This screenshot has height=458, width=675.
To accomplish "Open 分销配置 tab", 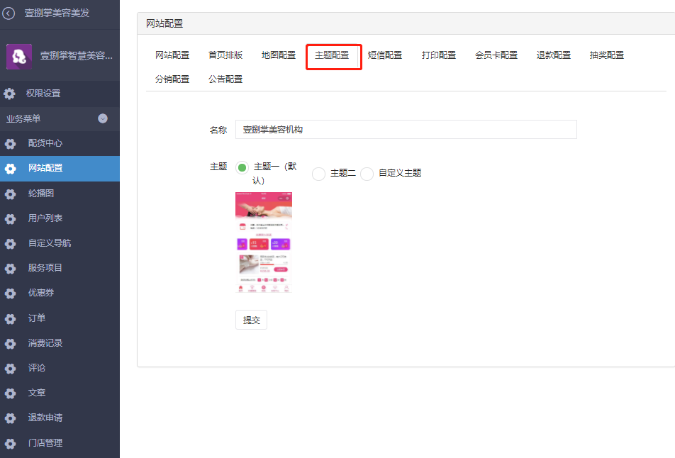I will pyautogui.click(x=172, y=79).
